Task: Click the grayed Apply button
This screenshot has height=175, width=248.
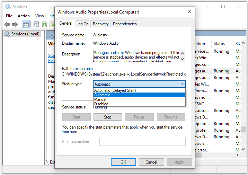Action: 179,162
